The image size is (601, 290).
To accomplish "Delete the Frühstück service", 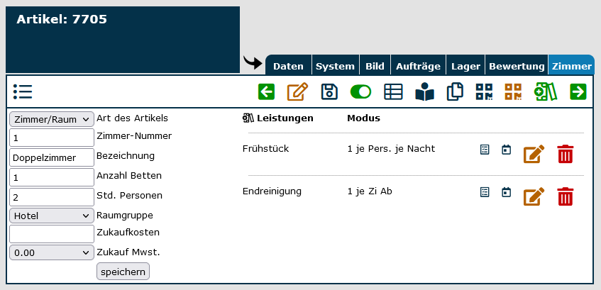I will pos(565,154).
